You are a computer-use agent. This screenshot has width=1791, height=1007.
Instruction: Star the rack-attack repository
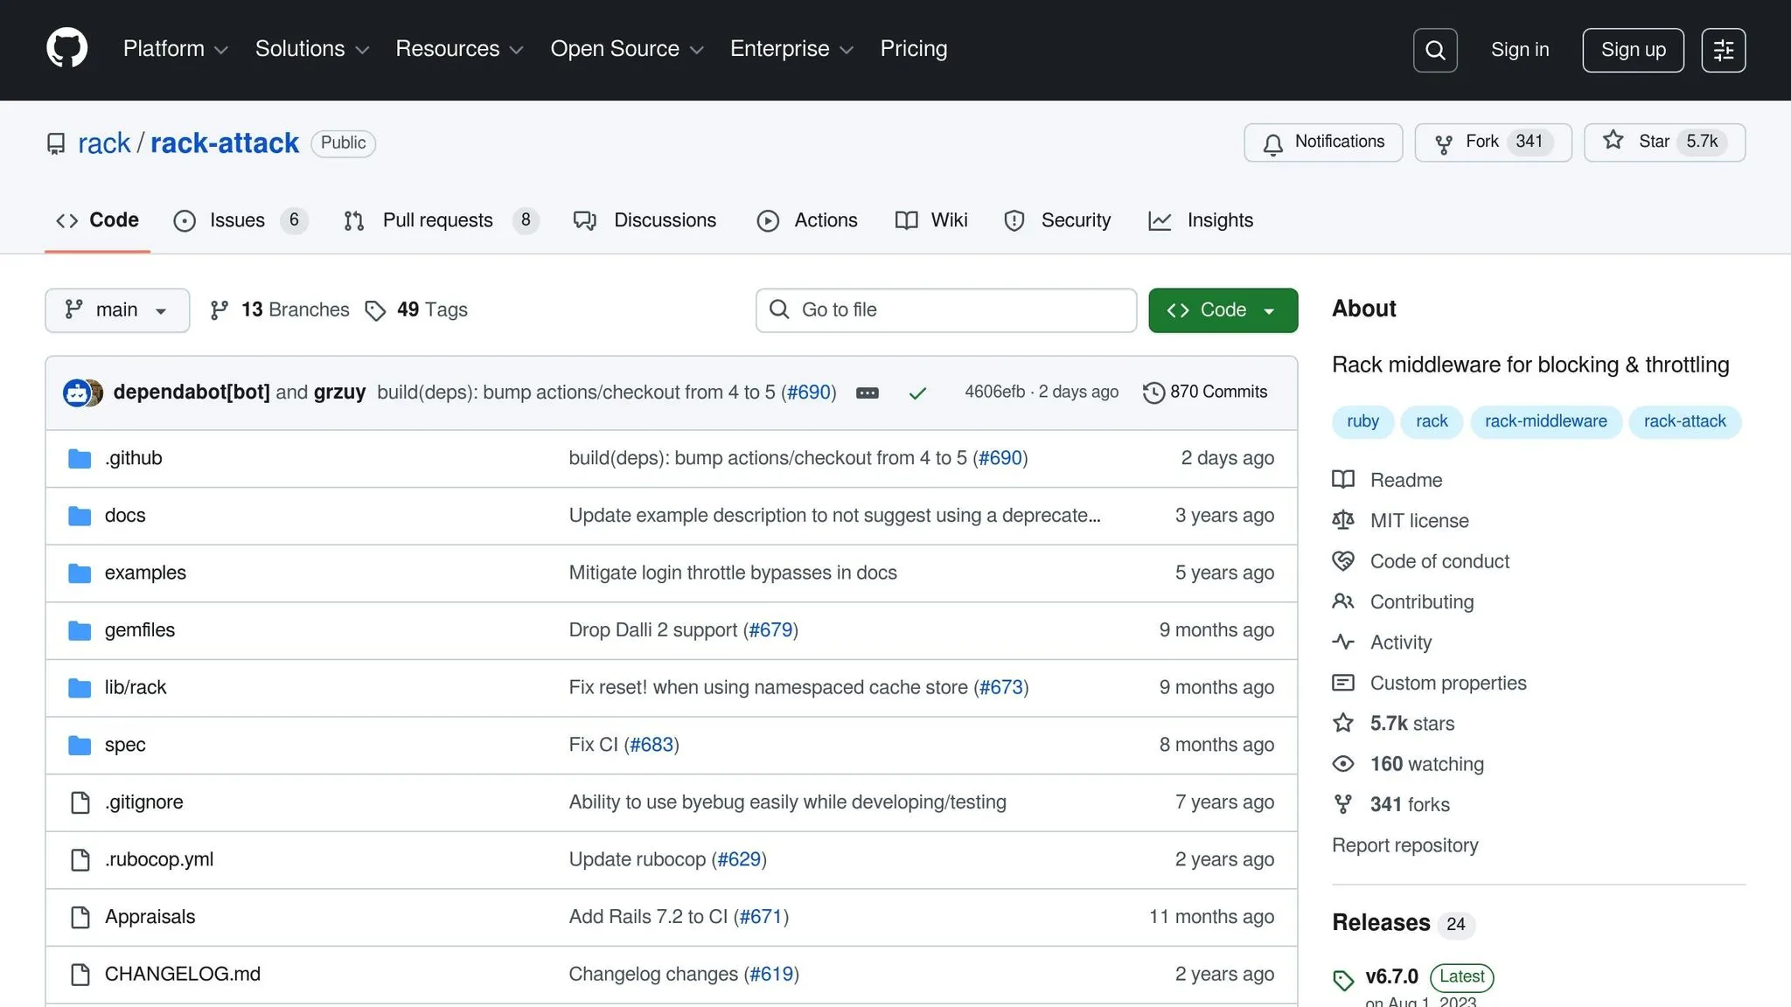coord(1664,142)
